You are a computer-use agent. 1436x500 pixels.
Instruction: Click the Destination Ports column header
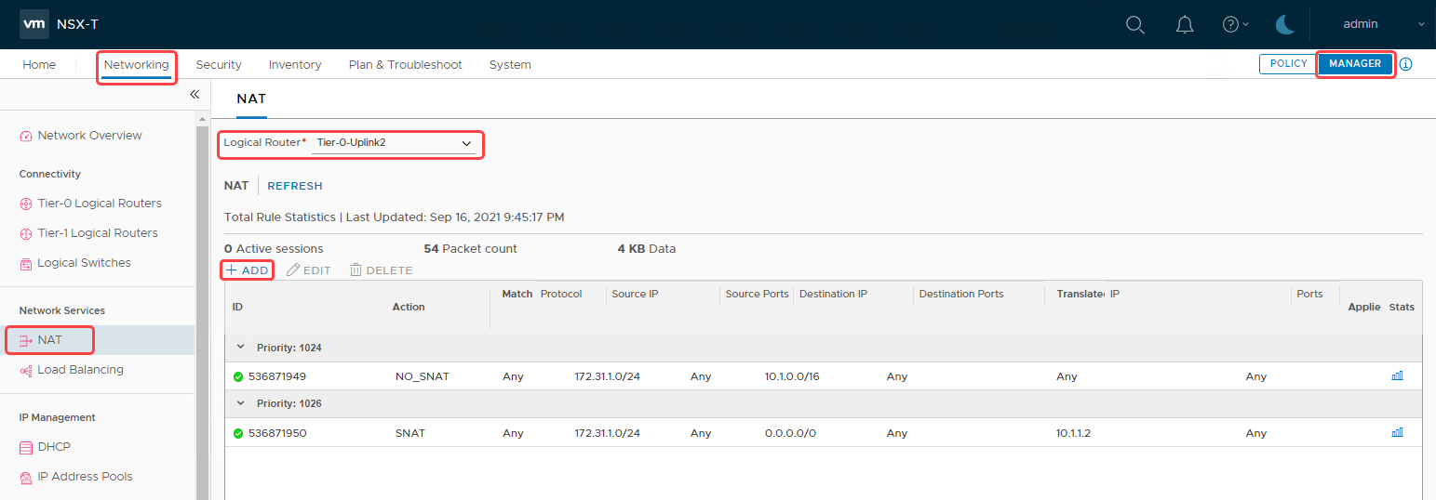pyautogui.click(x=961, y=294)
